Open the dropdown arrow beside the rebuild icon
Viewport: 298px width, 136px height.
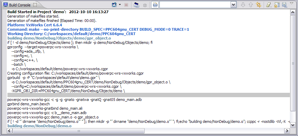coord(120,5)
